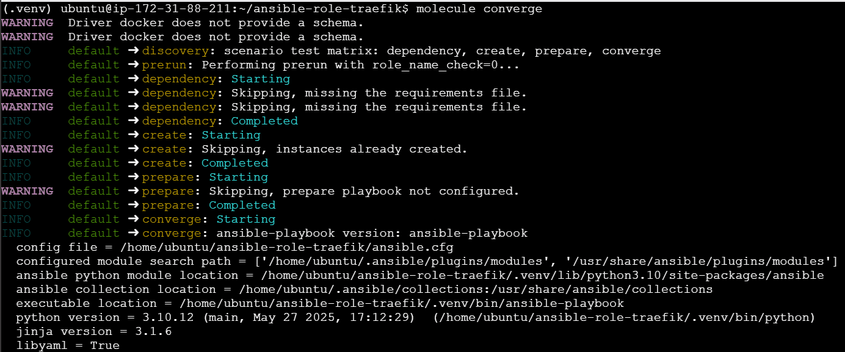Click the 'prepare playbook not configured.' warning

(x=401, y=191)
